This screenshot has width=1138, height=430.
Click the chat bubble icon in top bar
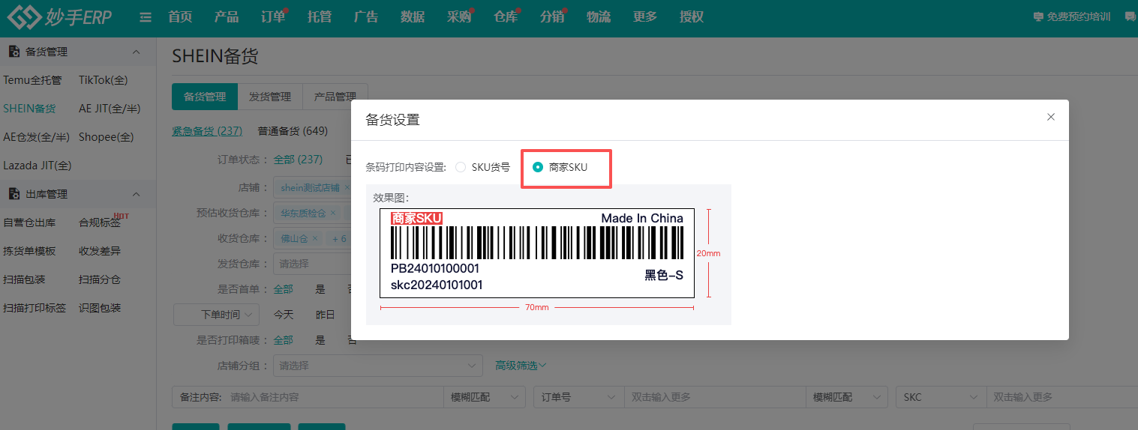coord(1130,16)
